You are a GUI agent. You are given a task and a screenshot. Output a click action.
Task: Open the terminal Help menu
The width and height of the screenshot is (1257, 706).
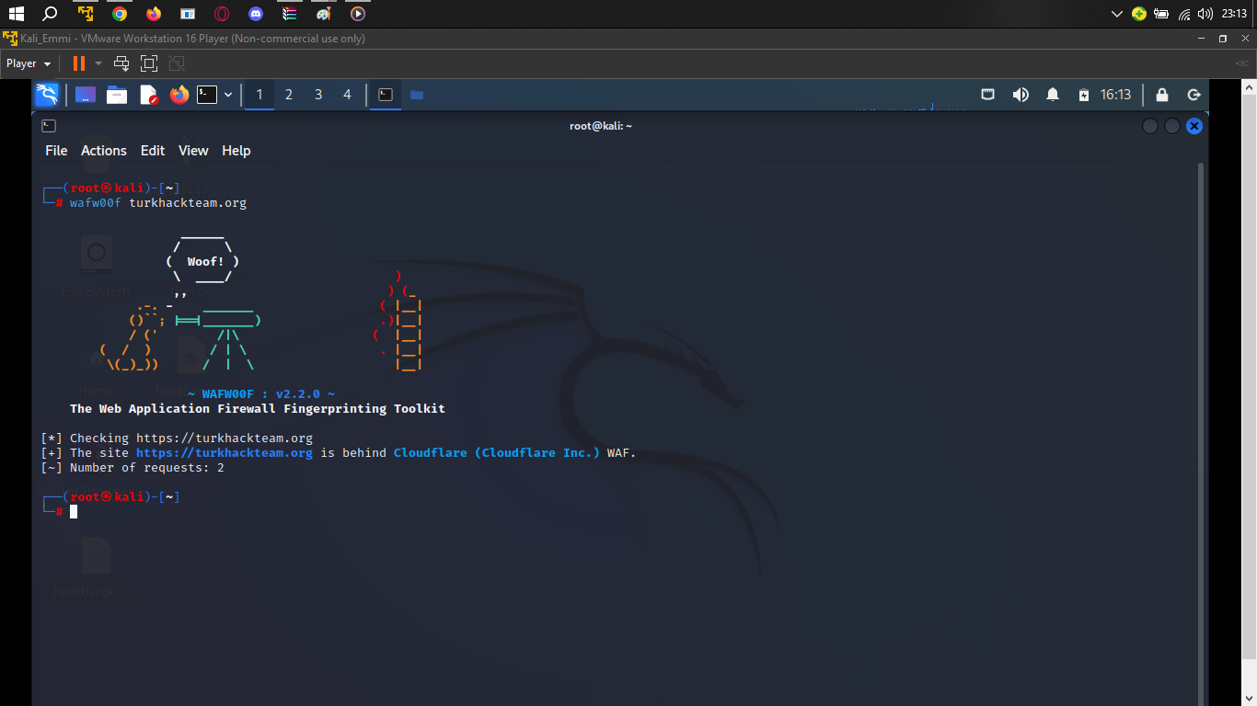[236, 151]
